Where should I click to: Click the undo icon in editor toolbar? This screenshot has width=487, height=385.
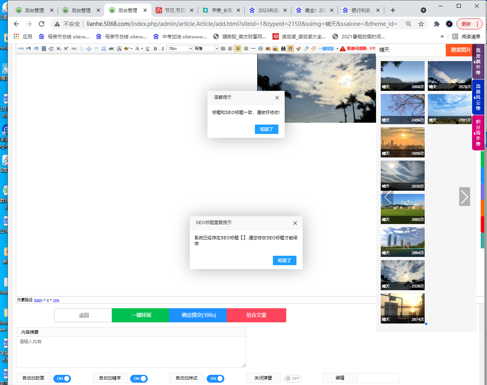click(x=36, y=49)
